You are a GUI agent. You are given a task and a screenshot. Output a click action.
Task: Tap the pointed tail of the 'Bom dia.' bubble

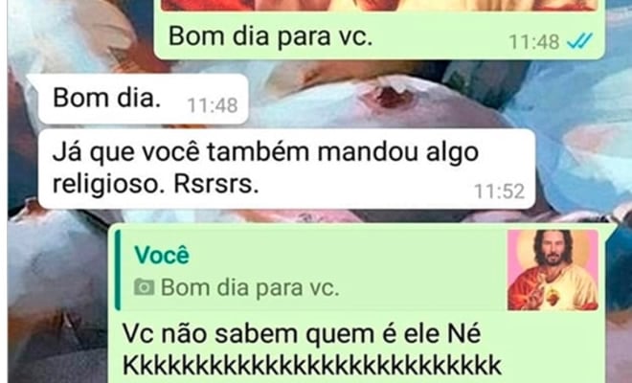click(x=34, y=79)
